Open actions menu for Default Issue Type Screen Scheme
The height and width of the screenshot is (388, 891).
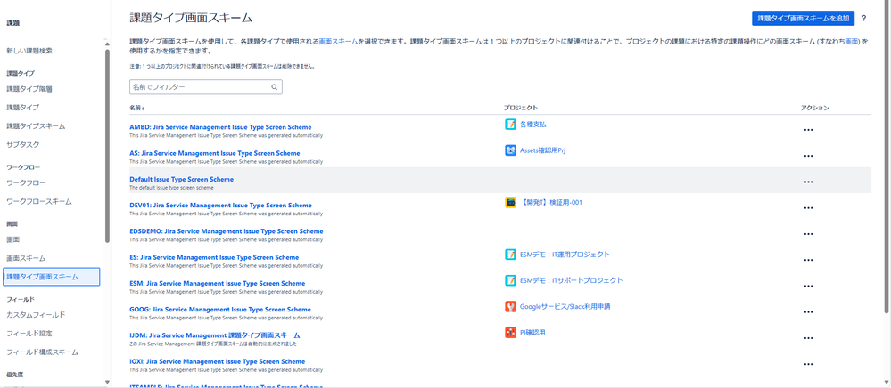(x=808, y=182)
